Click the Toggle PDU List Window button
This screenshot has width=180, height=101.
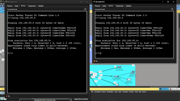pyautogui.click(x=81, y=99)
